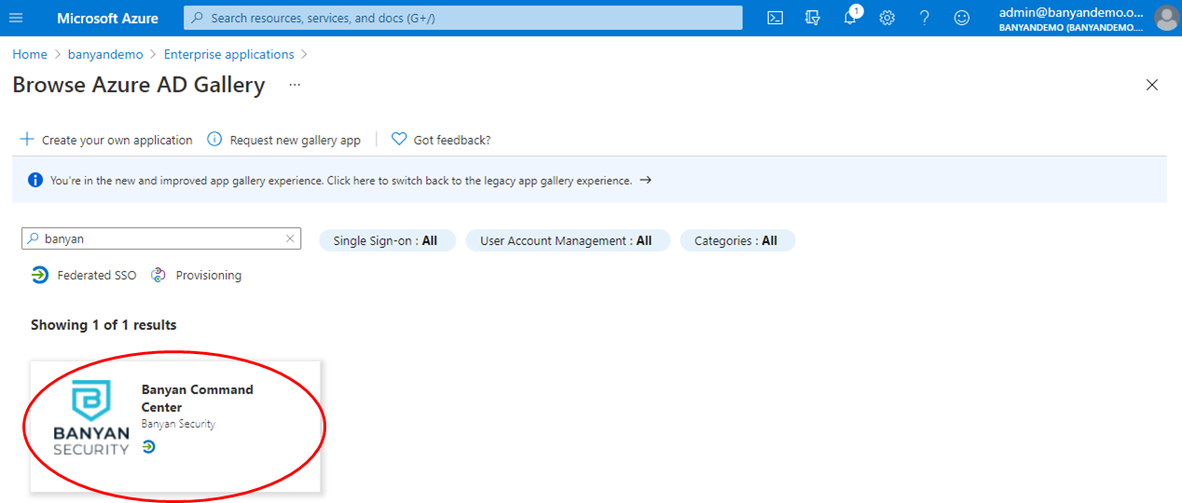The image size is (1182, 503).
Task: Select the Banyan Command Center app tile
Action: click(x=175, y=426)
